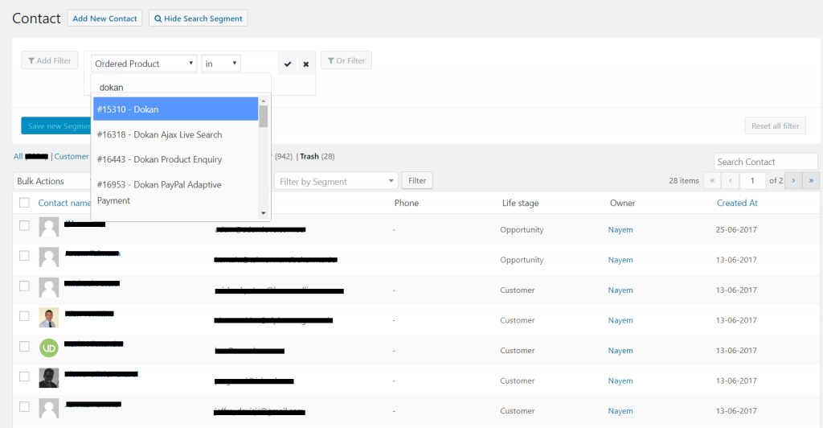Click the Owner column header

tap(623, 204)
